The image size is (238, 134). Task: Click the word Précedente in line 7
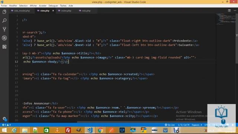pos(182,41)
